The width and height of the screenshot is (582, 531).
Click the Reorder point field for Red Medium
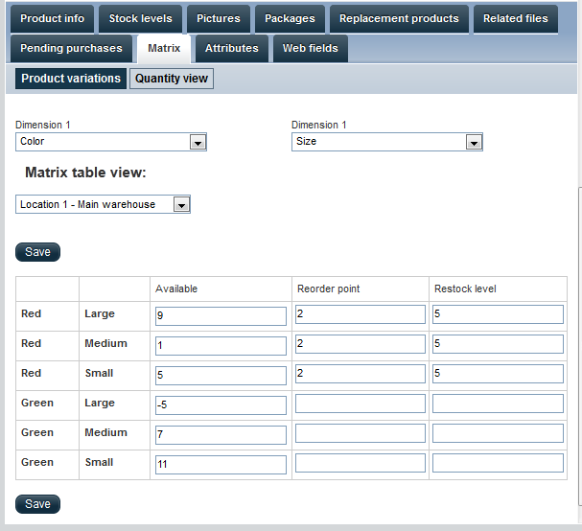361,344
